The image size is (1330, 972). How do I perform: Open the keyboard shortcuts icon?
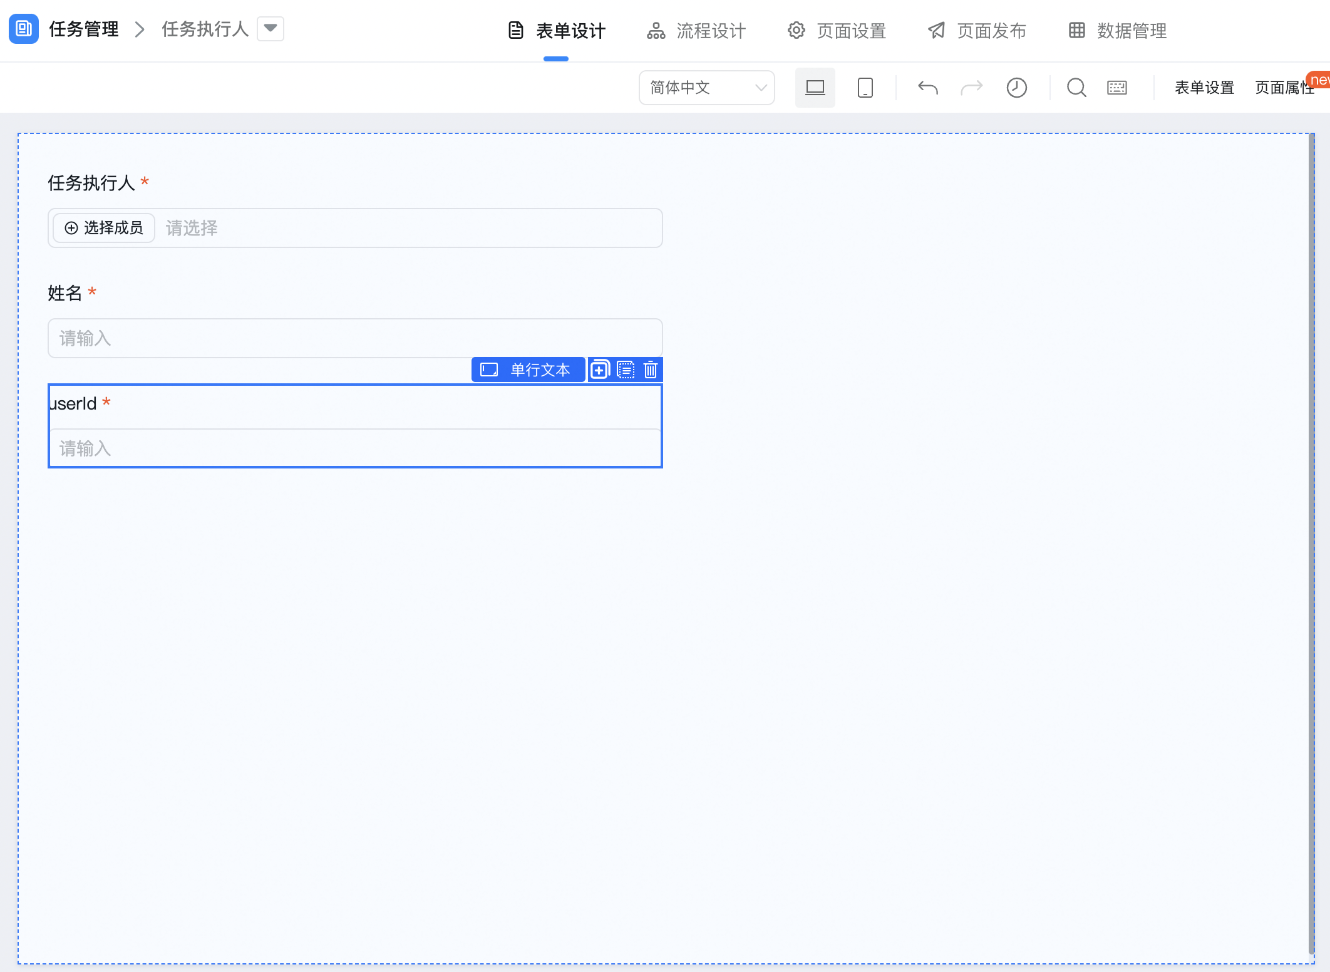tap(1117, 88)
